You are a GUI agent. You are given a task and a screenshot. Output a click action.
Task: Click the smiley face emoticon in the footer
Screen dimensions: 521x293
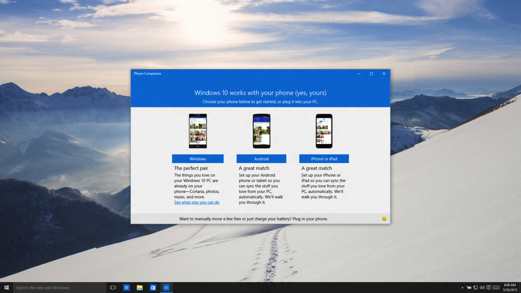(x=384, y=219)
